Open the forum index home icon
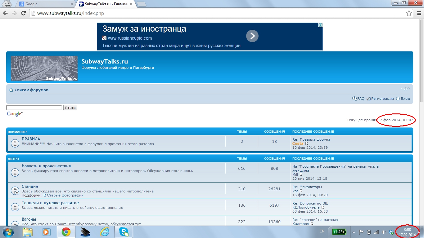This screenshot has height=238, width=424. (11, 90)
